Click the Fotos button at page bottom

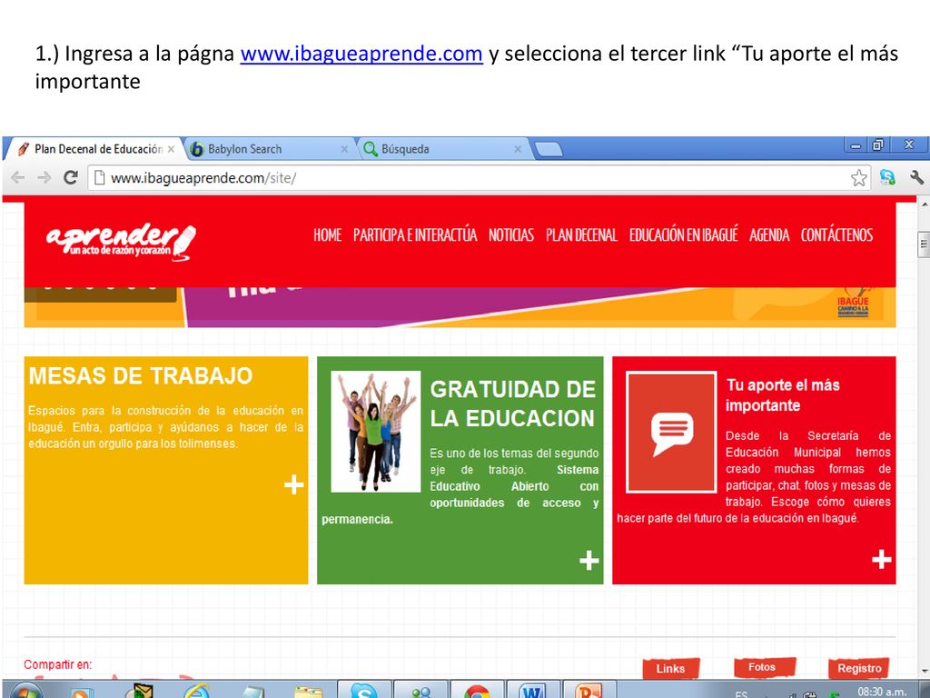764,667
